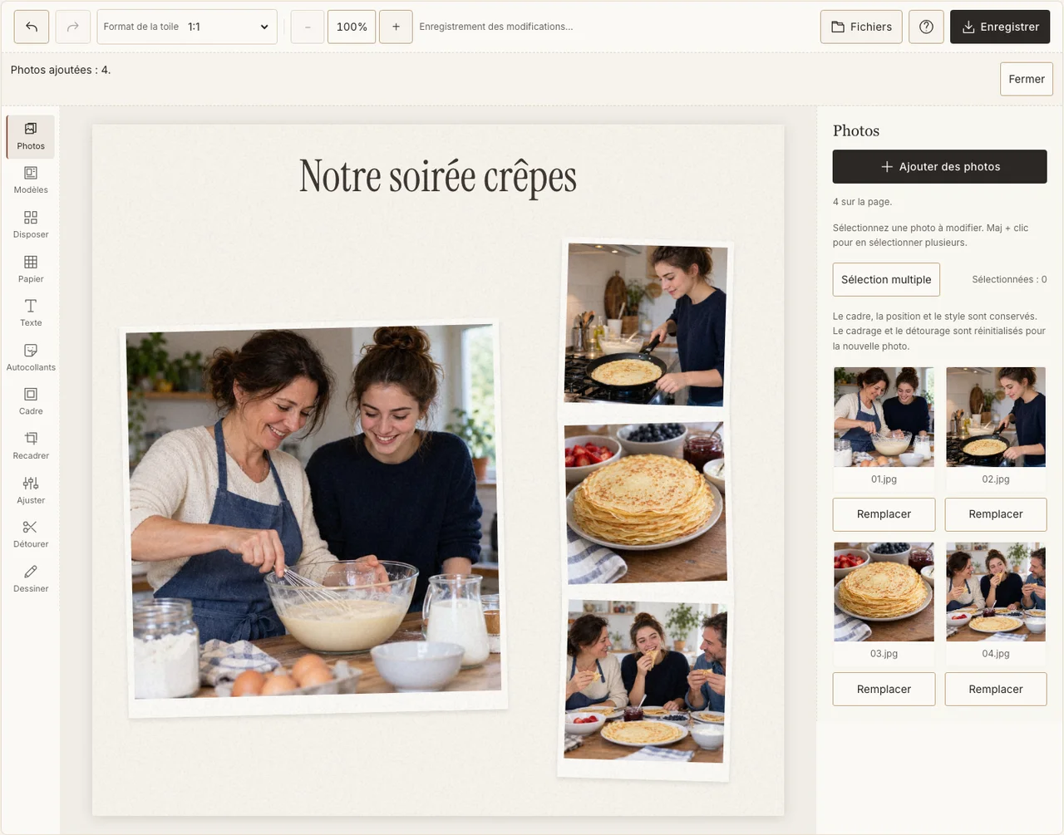Replace photo 04.jpg with Remplacer
The width and height of the screenshot is (1064, 835).
[x=996, y=689]
